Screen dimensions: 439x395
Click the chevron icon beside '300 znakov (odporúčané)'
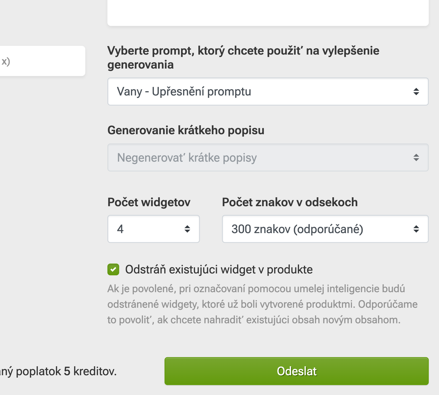[416, 229]
